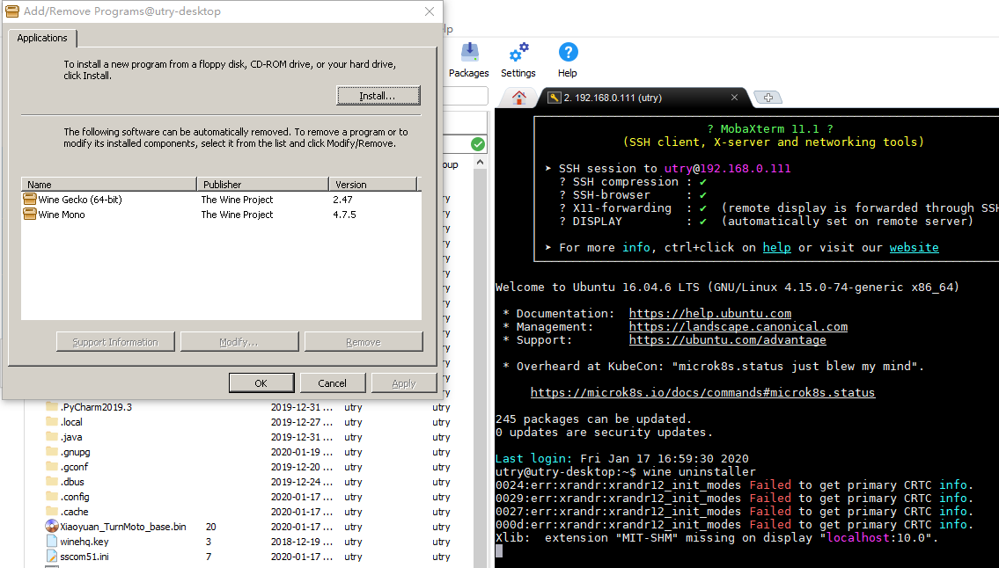This screenshot has height=568, width=999.
Task: Open the Packages tool in MobaXterm
Action: coord(468,61)
